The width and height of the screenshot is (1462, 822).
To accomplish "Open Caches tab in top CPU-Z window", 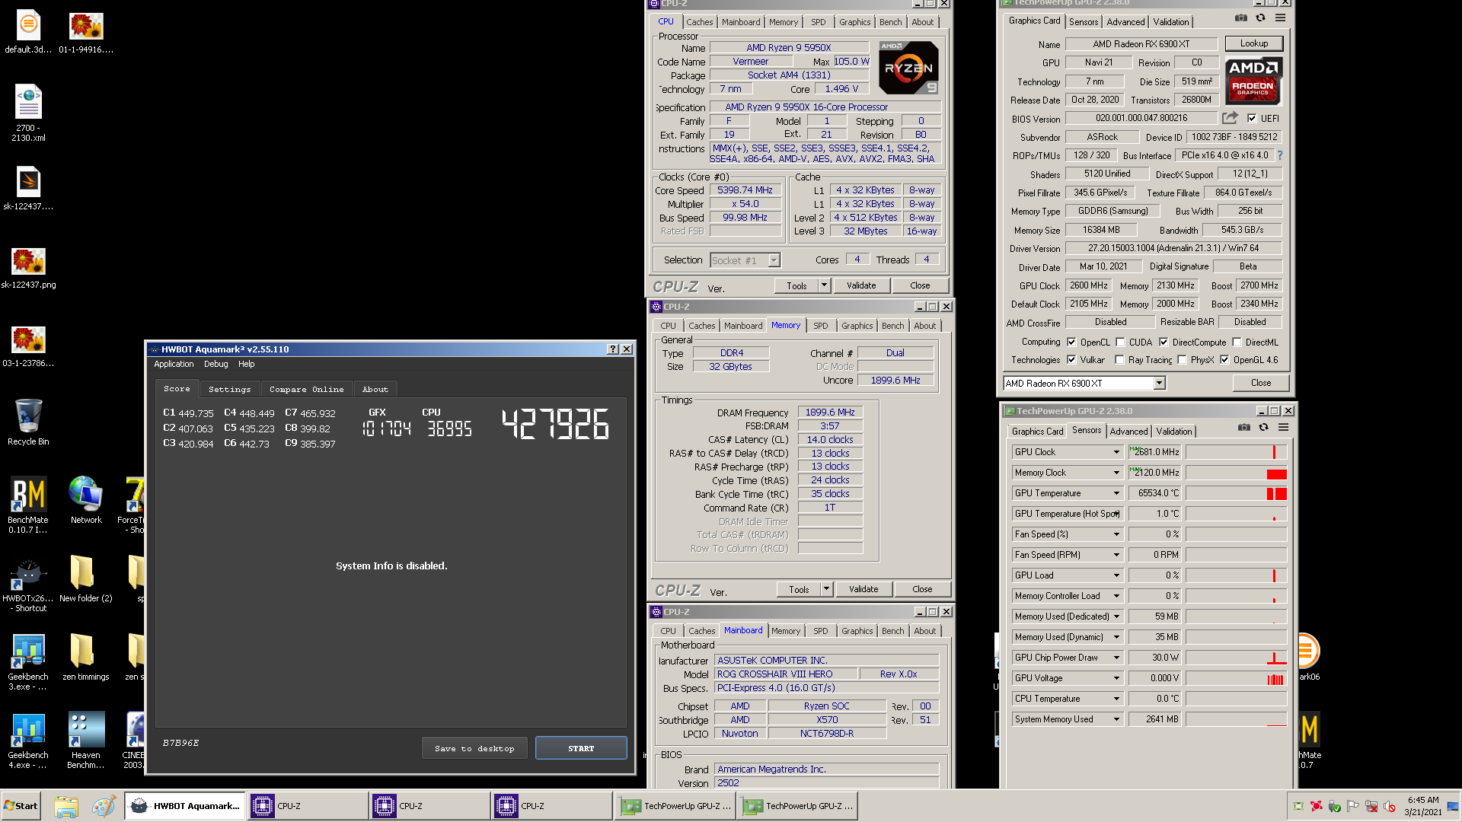I will tap(699, 22).
